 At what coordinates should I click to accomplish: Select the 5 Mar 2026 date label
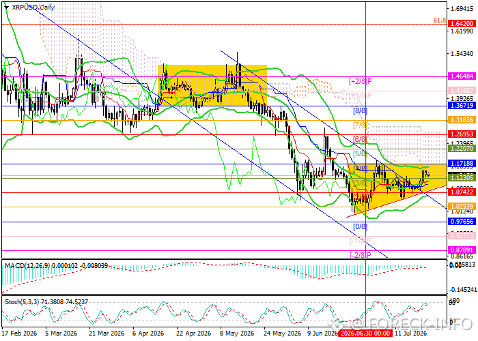(x=61, y=333)
